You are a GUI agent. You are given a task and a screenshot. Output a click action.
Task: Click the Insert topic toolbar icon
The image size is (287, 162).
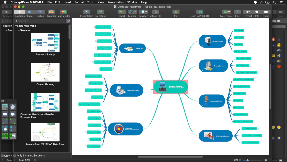[x=121, y=12]
